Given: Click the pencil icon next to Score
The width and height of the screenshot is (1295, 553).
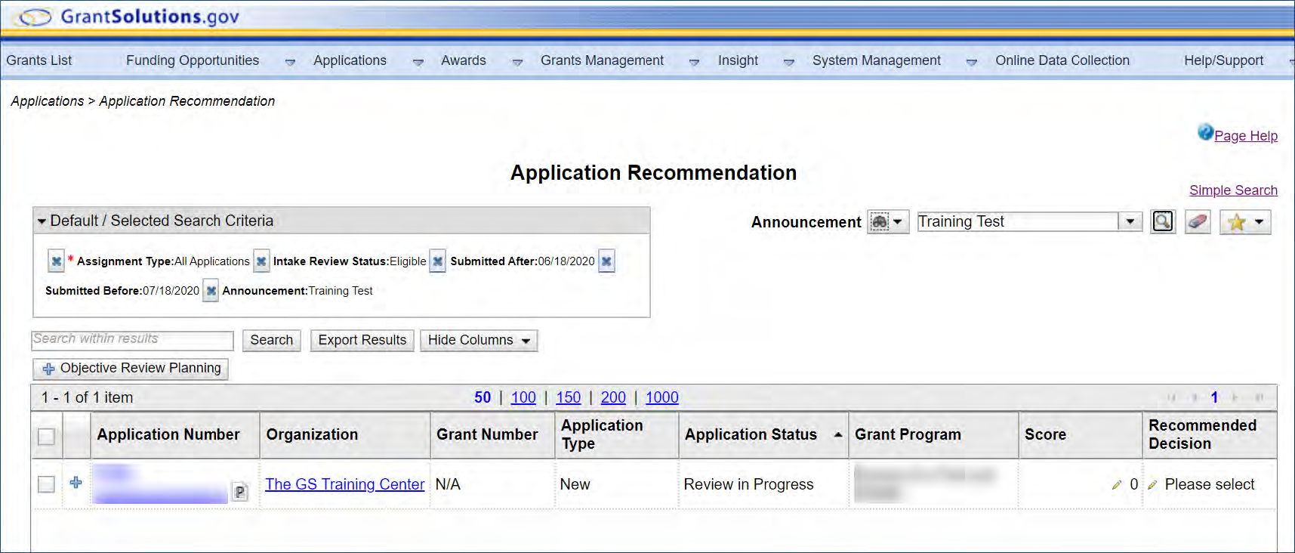Looking at the screenshot, I should [1116, 485].
